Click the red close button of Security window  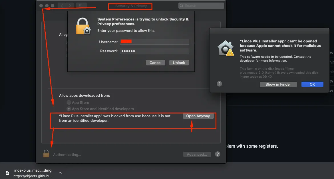tap(41, 6)
